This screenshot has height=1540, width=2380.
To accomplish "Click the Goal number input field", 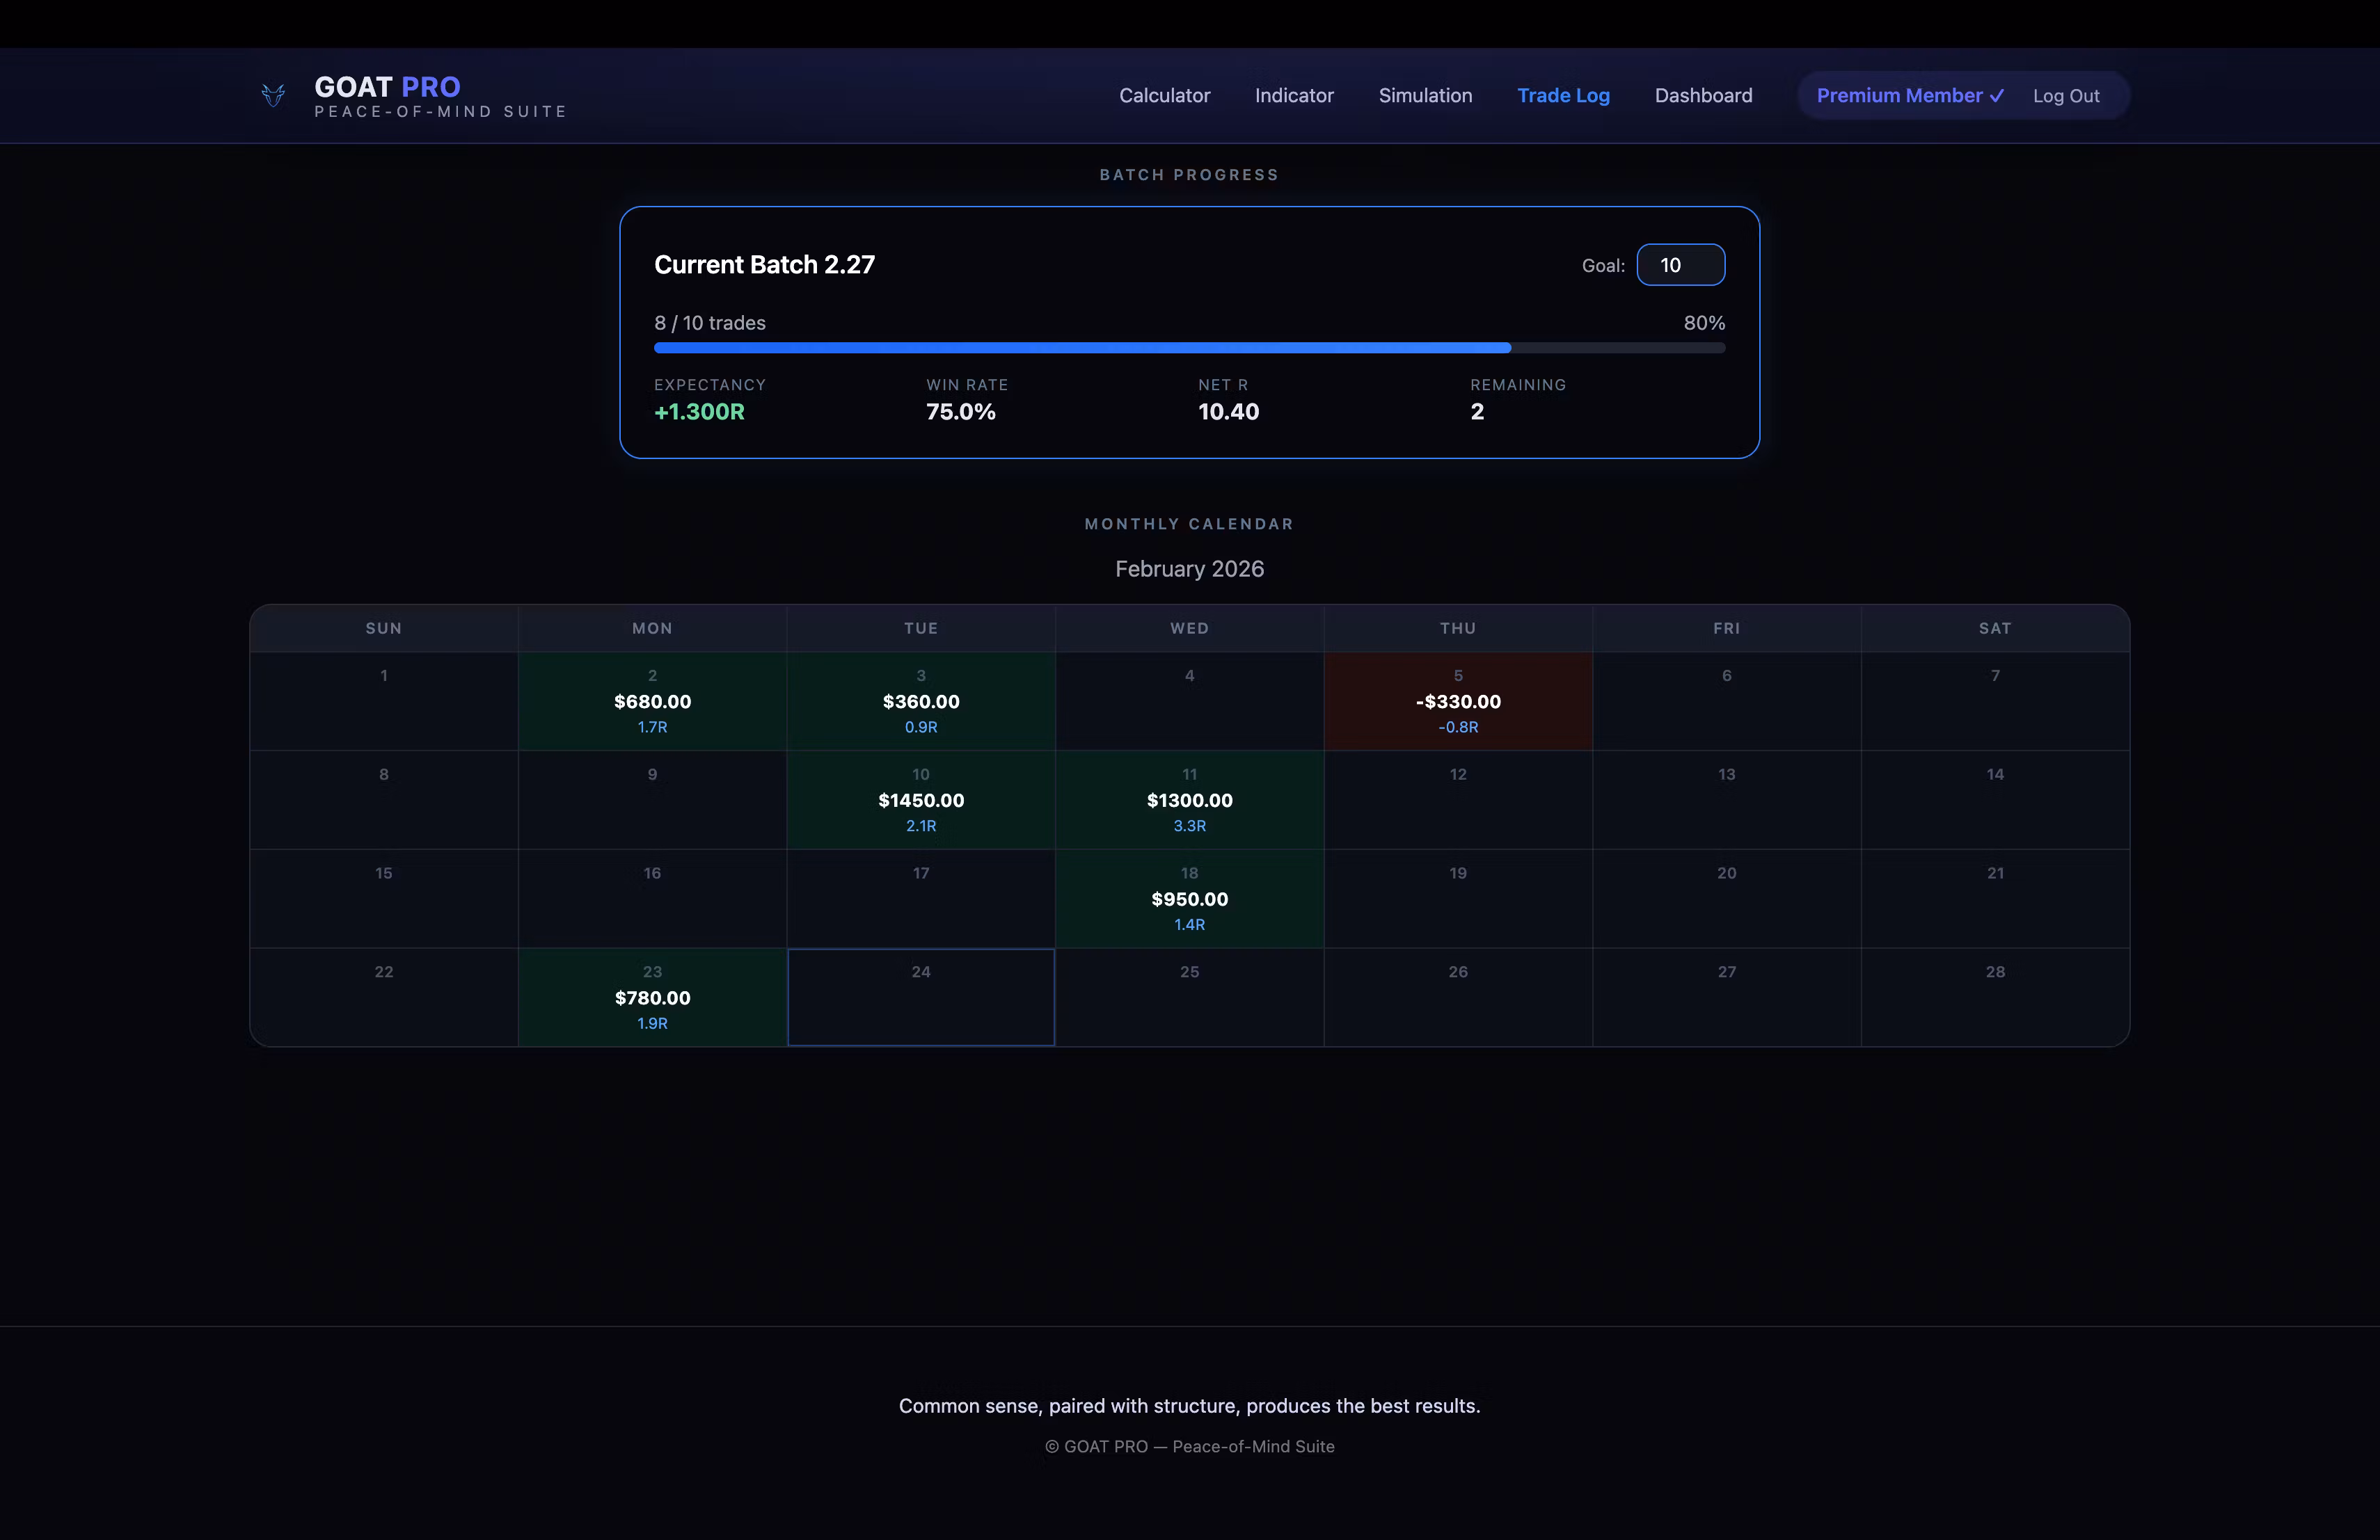I will pos(1680,265).
